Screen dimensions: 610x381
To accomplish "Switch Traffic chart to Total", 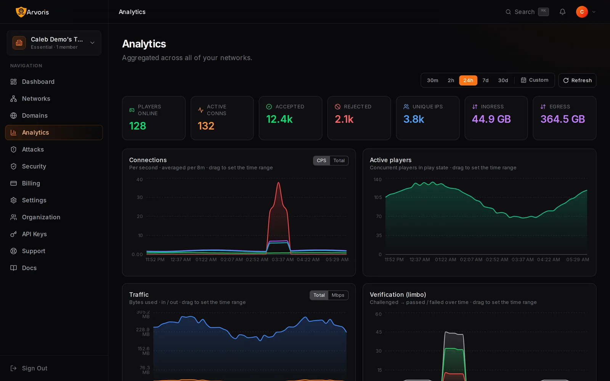I will pos(319,295).
